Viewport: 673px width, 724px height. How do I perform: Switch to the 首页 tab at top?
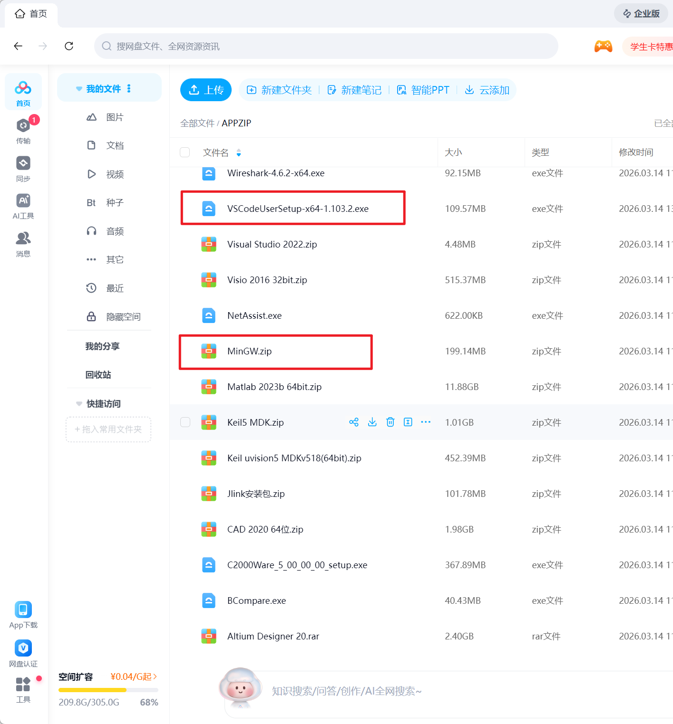[x=31, y=14]
